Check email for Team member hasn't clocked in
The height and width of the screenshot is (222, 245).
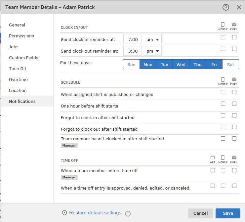coord(234,138)
